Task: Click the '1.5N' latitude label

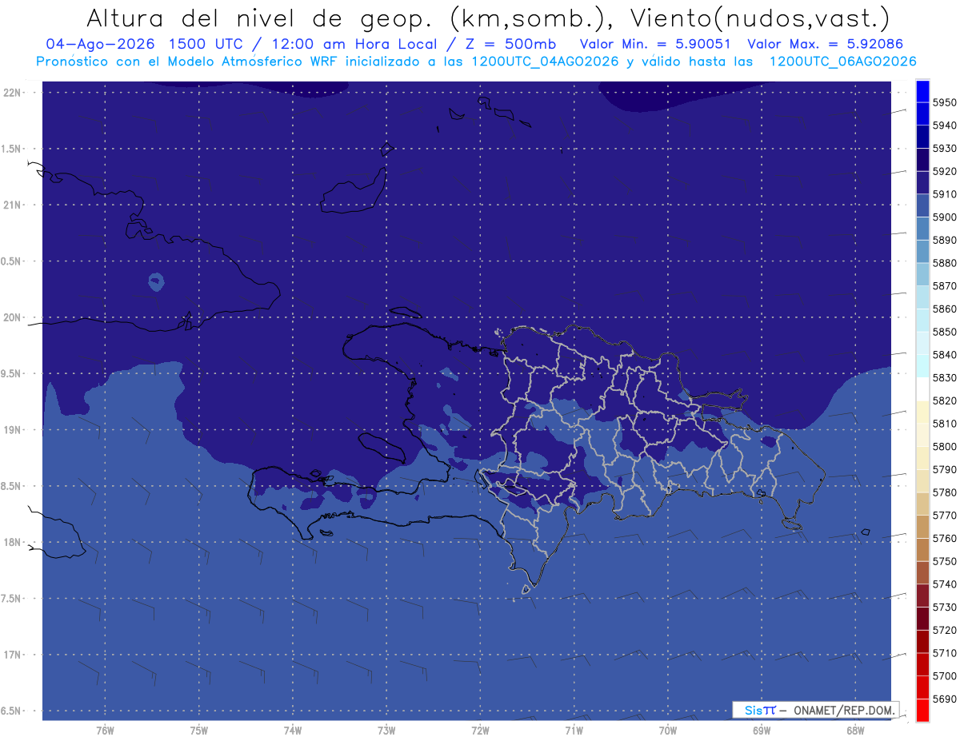Action: (x=12, y=149)
